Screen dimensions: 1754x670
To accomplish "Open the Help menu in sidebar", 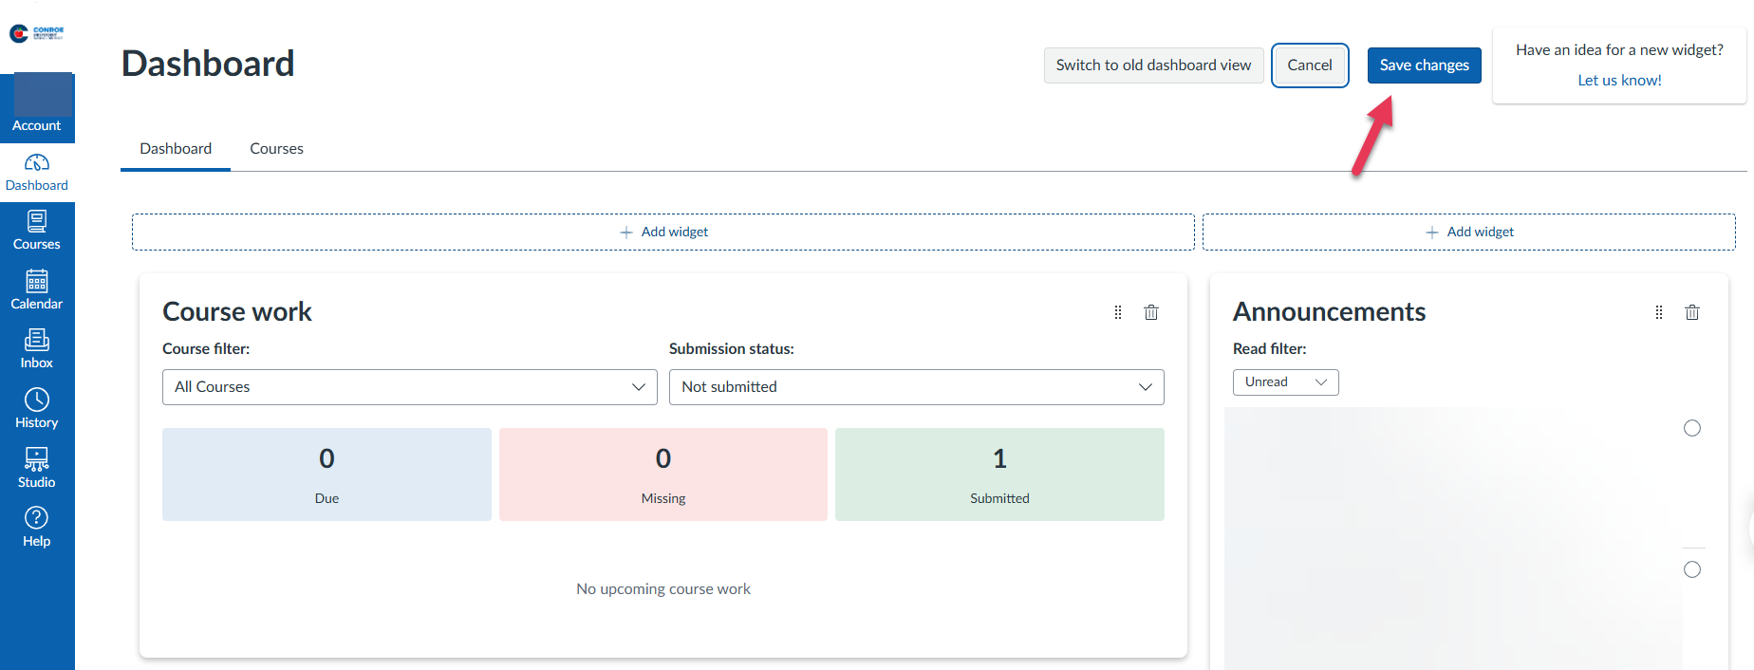I will pos(37,528).
